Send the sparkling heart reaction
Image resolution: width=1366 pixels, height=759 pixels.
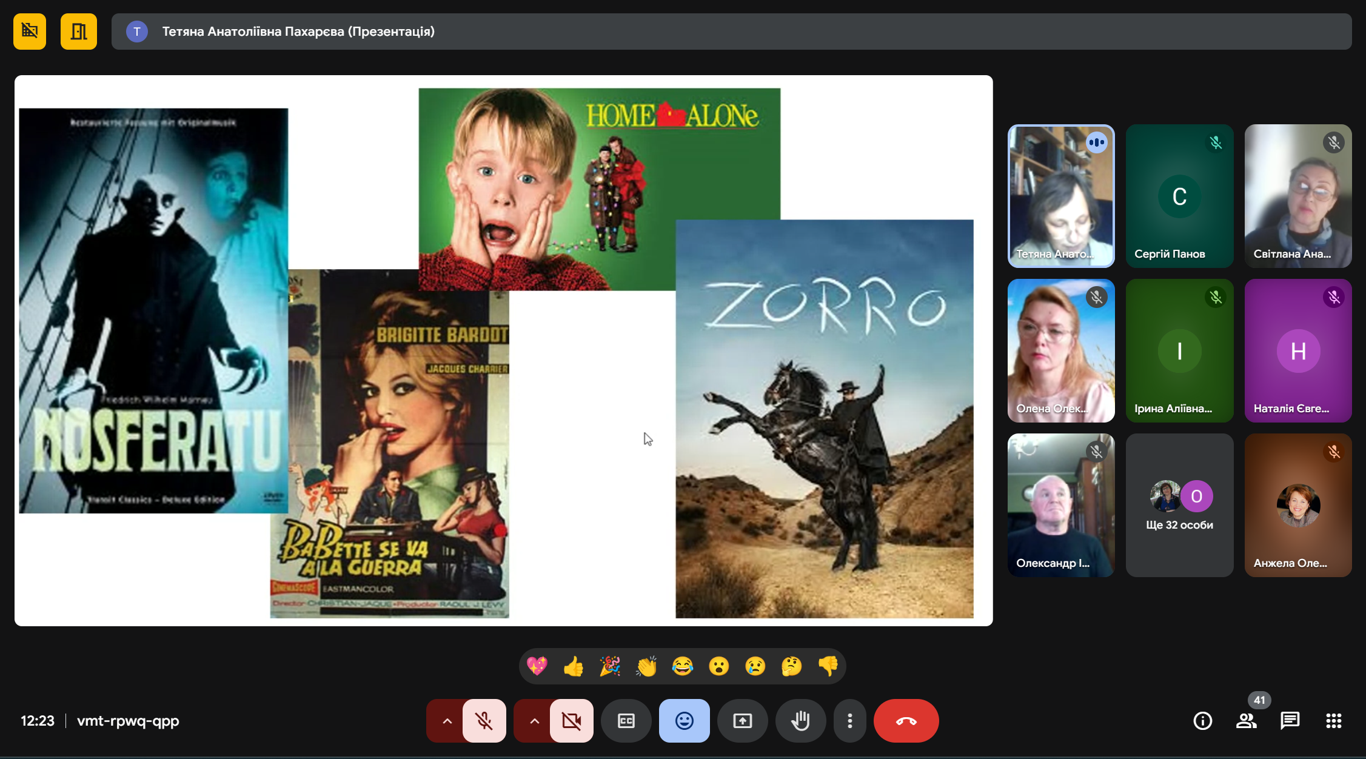pyautogui.click(x=537, y=666)
